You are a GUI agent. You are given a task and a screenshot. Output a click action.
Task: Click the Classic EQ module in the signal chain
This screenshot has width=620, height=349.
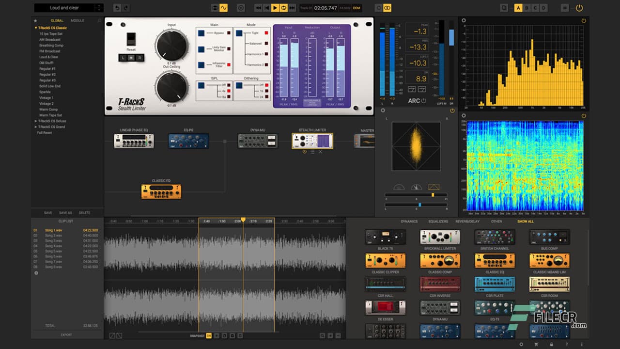160,190
